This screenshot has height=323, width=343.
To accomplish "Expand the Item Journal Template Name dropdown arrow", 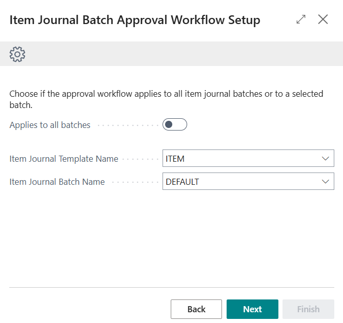I will (325, 159).
